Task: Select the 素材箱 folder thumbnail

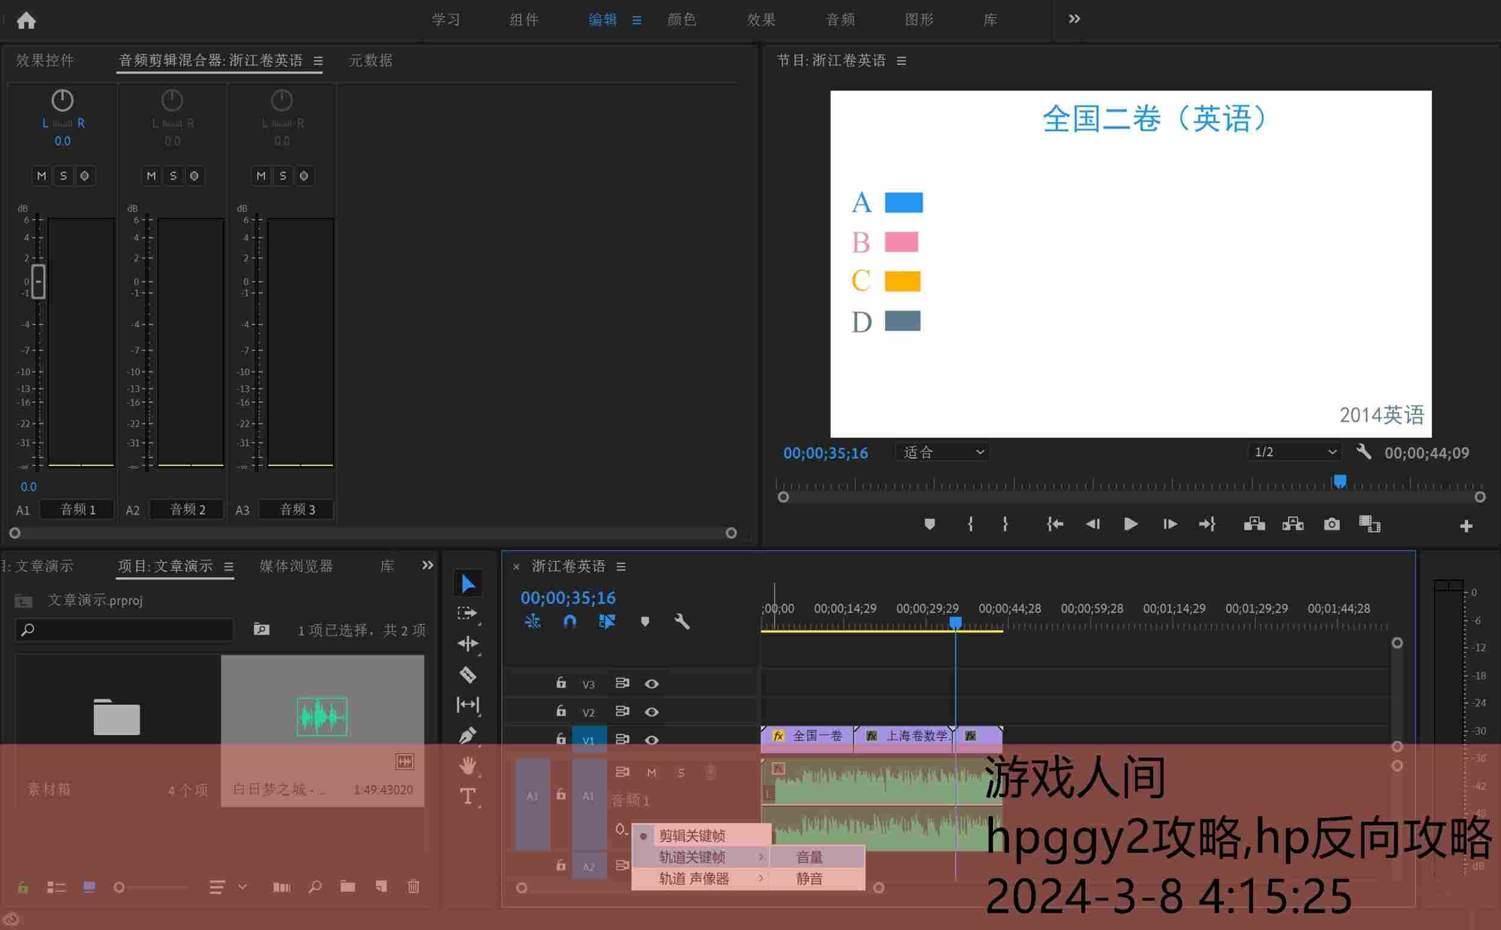Action: click(x=117, y=717)
